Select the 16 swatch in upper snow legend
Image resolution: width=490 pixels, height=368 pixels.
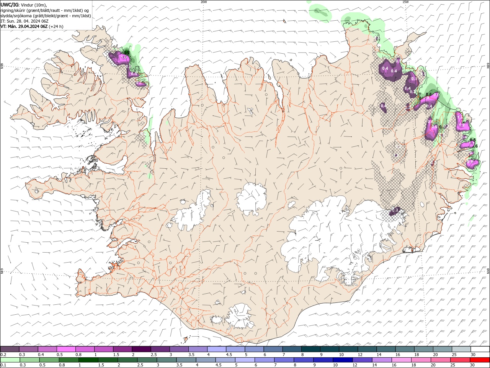pos(405,349)
